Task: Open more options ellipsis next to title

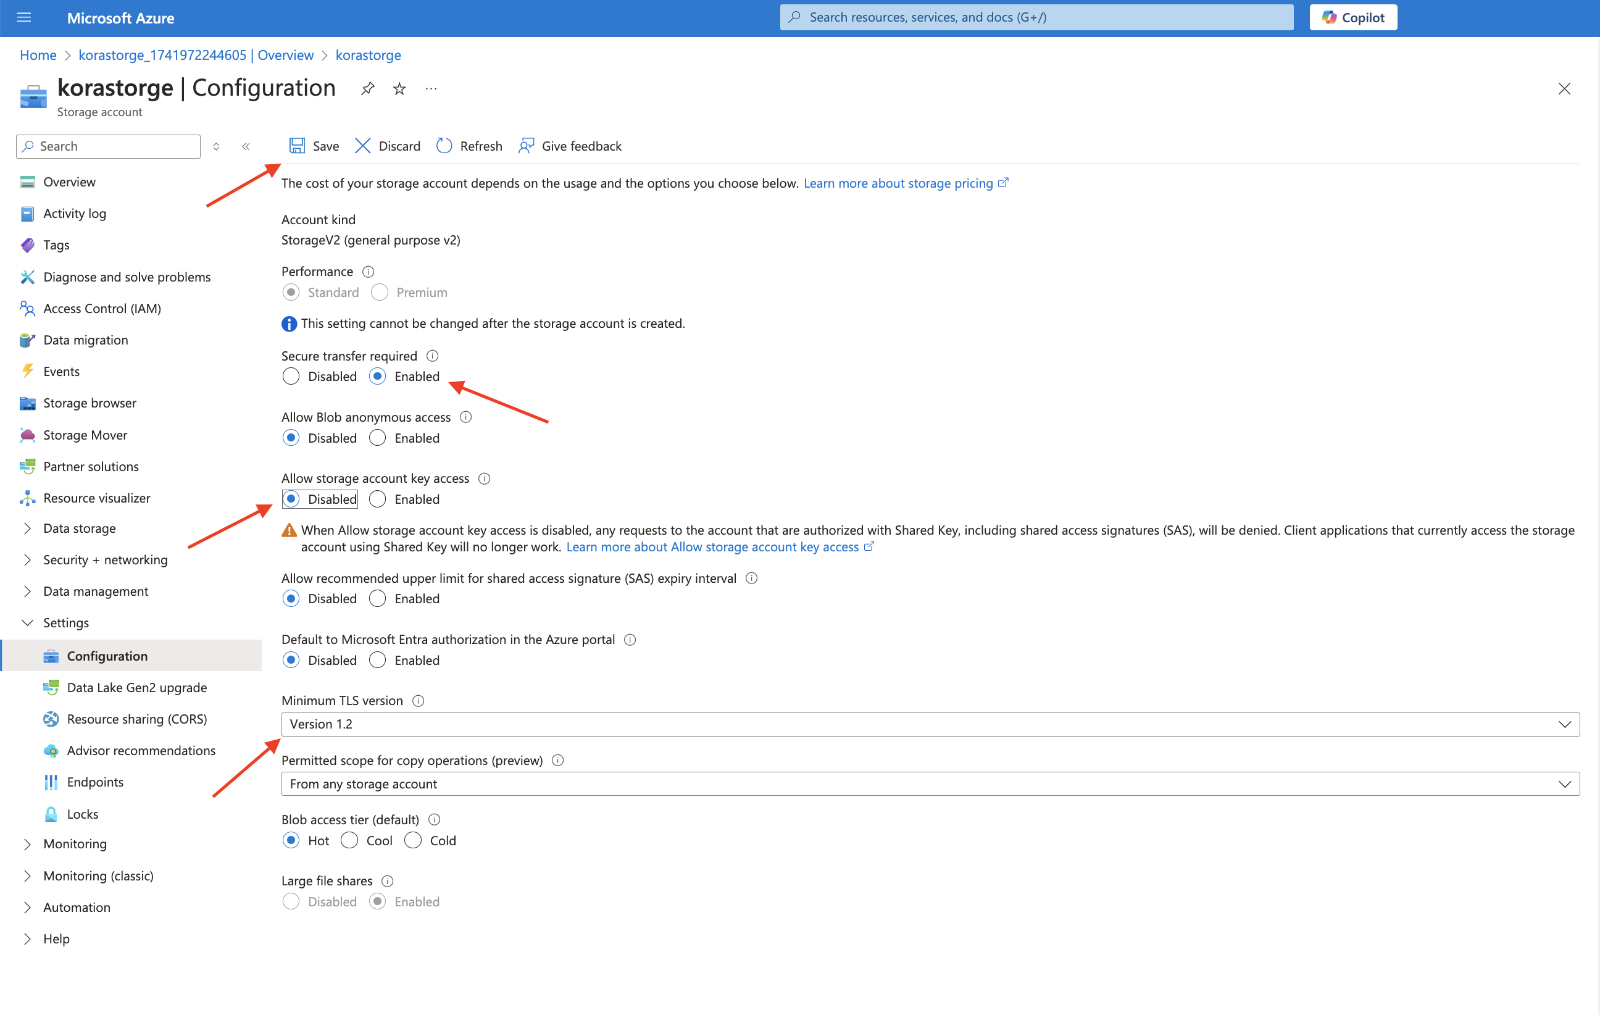Action: click(x=431, y=88)
